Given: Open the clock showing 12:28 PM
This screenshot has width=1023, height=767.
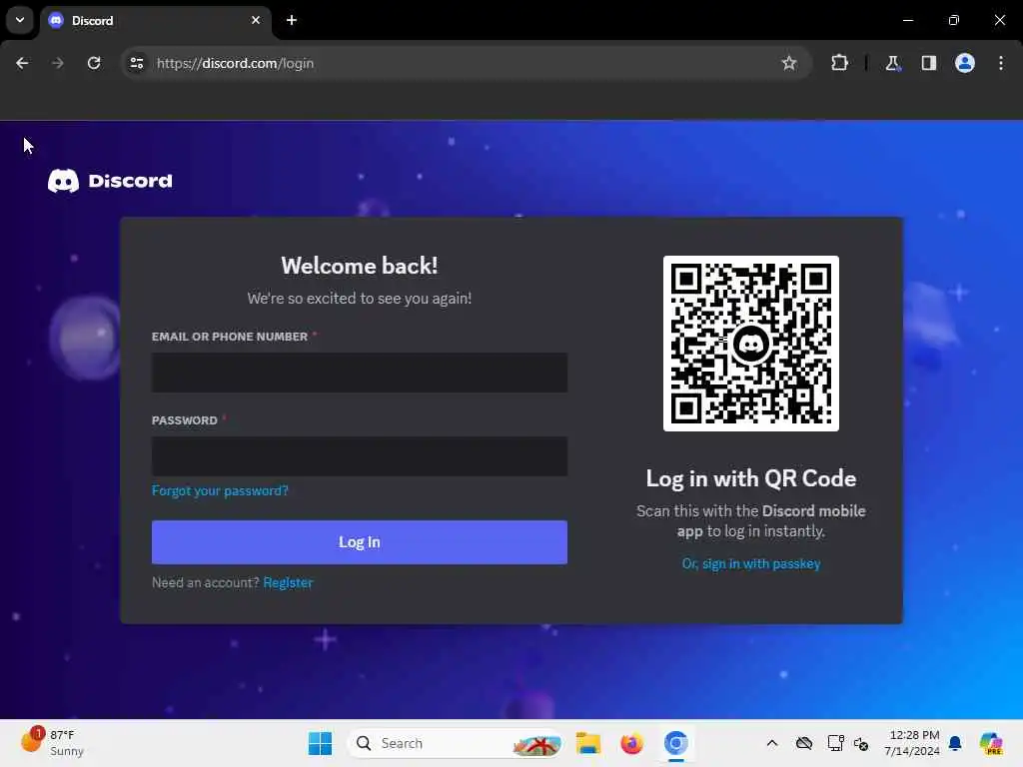Looking at the screenshot, I should tap(911, 743).
